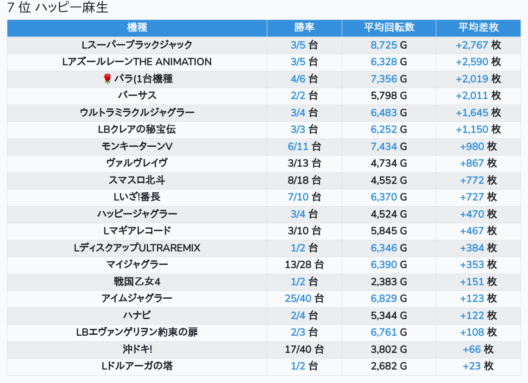The width and height of the screenshot is (528, 383).
Task: Select 戦国乙女4 machine name
Action: [x=137, y=282]
